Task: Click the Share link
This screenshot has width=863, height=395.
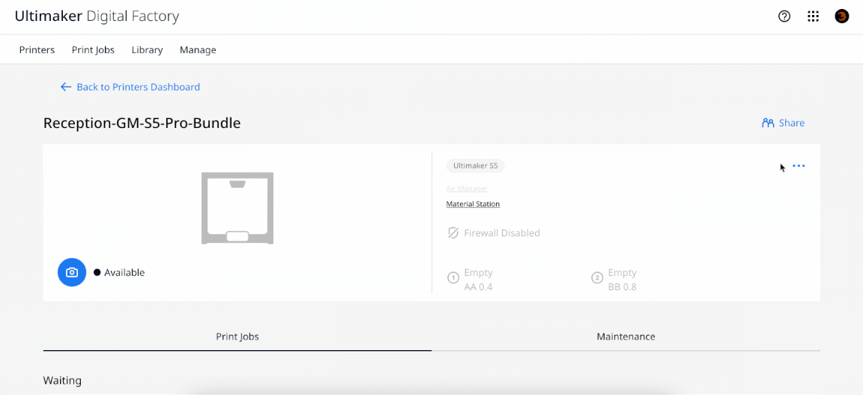Action: [x=791, y=123]
